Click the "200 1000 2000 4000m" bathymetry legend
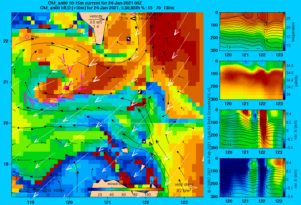301x205 pixels. coord(44,191)
